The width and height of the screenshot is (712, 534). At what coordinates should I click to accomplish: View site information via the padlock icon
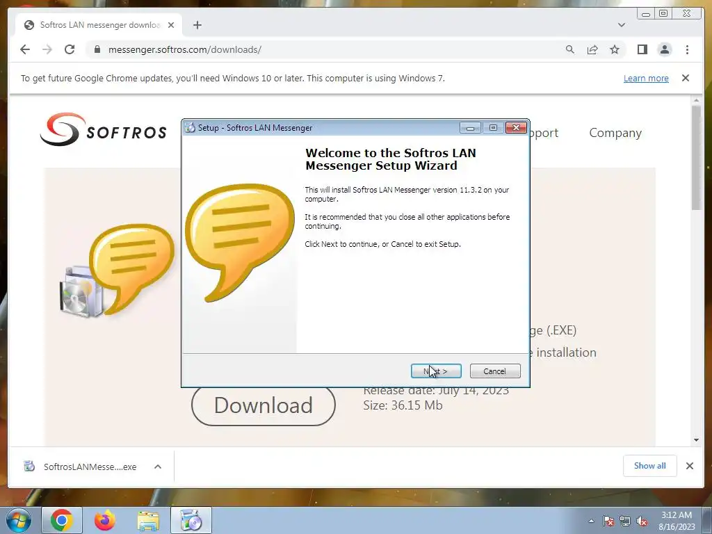pyautogui.click(x=97, y=49)
